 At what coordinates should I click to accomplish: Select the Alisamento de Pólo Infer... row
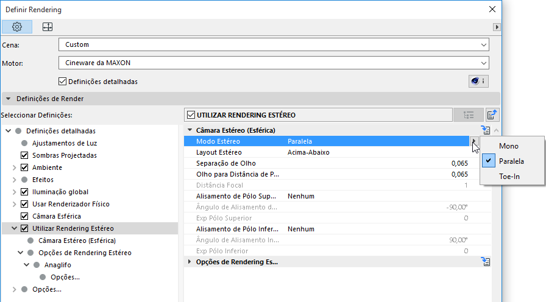(x=338, y=229)
